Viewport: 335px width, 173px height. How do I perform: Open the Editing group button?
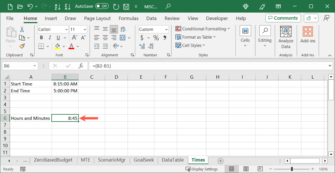click(265, 36)
